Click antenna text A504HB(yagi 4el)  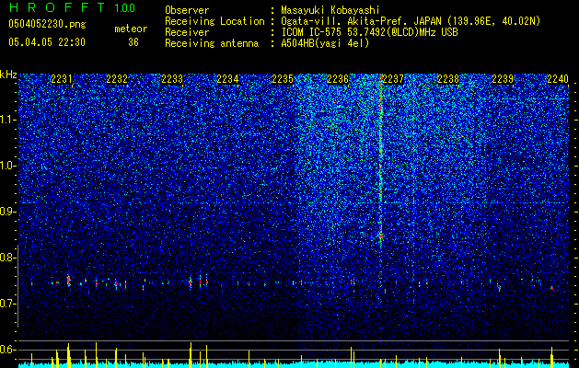[x=325, y=43]
